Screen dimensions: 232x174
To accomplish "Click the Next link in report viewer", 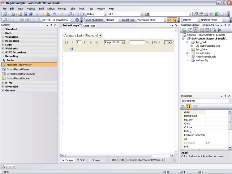I will click(x=157, y=42).
